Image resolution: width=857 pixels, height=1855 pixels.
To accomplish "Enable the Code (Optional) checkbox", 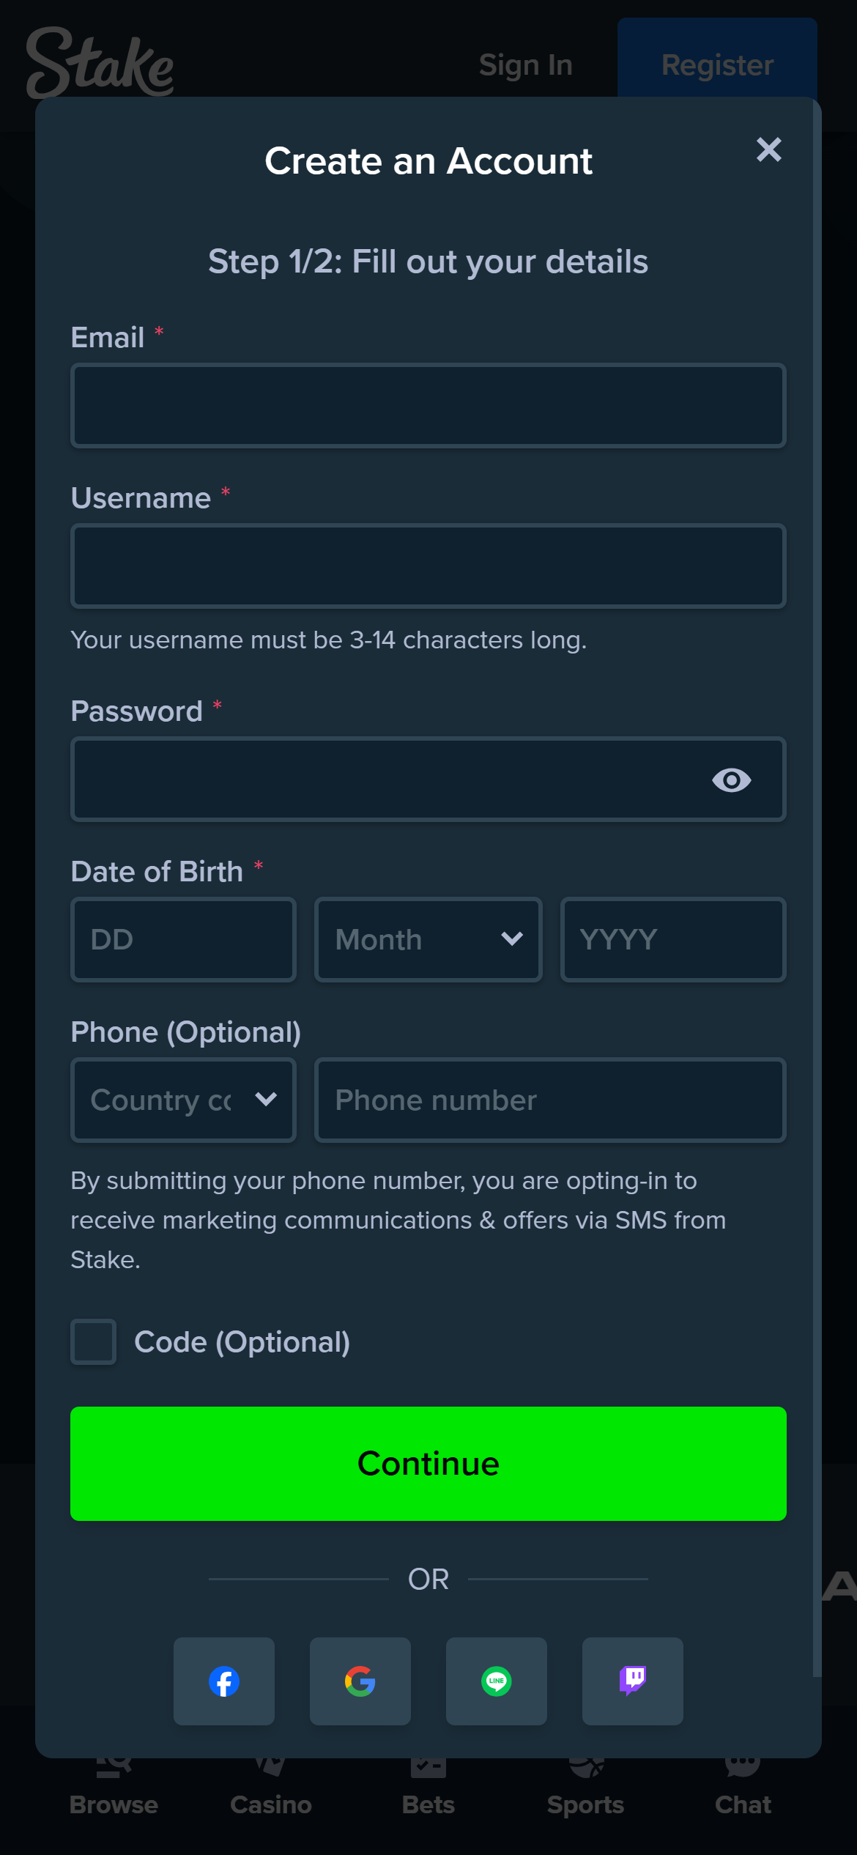I will click(94, 1341).
